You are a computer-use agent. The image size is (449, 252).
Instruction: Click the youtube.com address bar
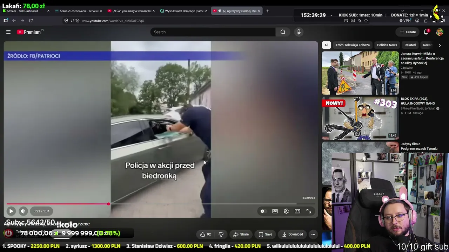[113, 21]
